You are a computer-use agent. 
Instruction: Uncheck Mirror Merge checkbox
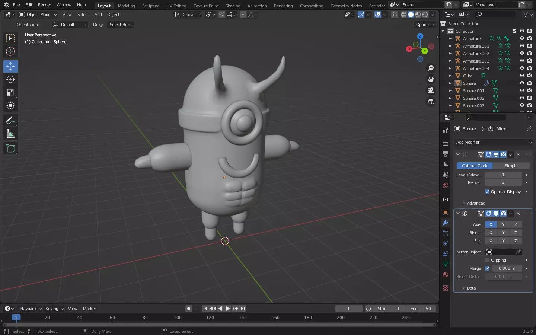(x=487, y=268)
